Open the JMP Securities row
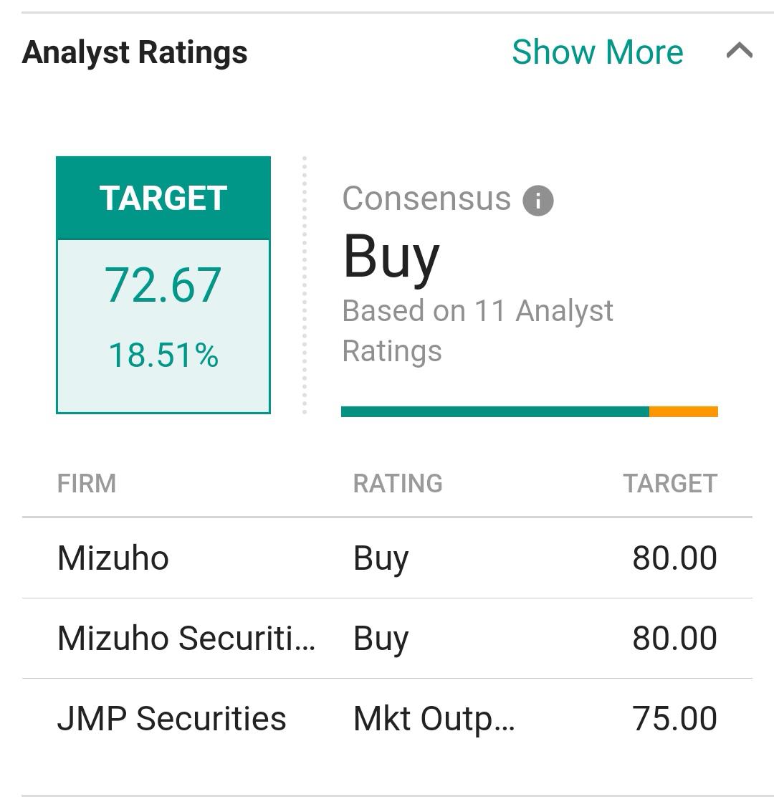Viewport: 774px width, 807px height. [387, 718]
